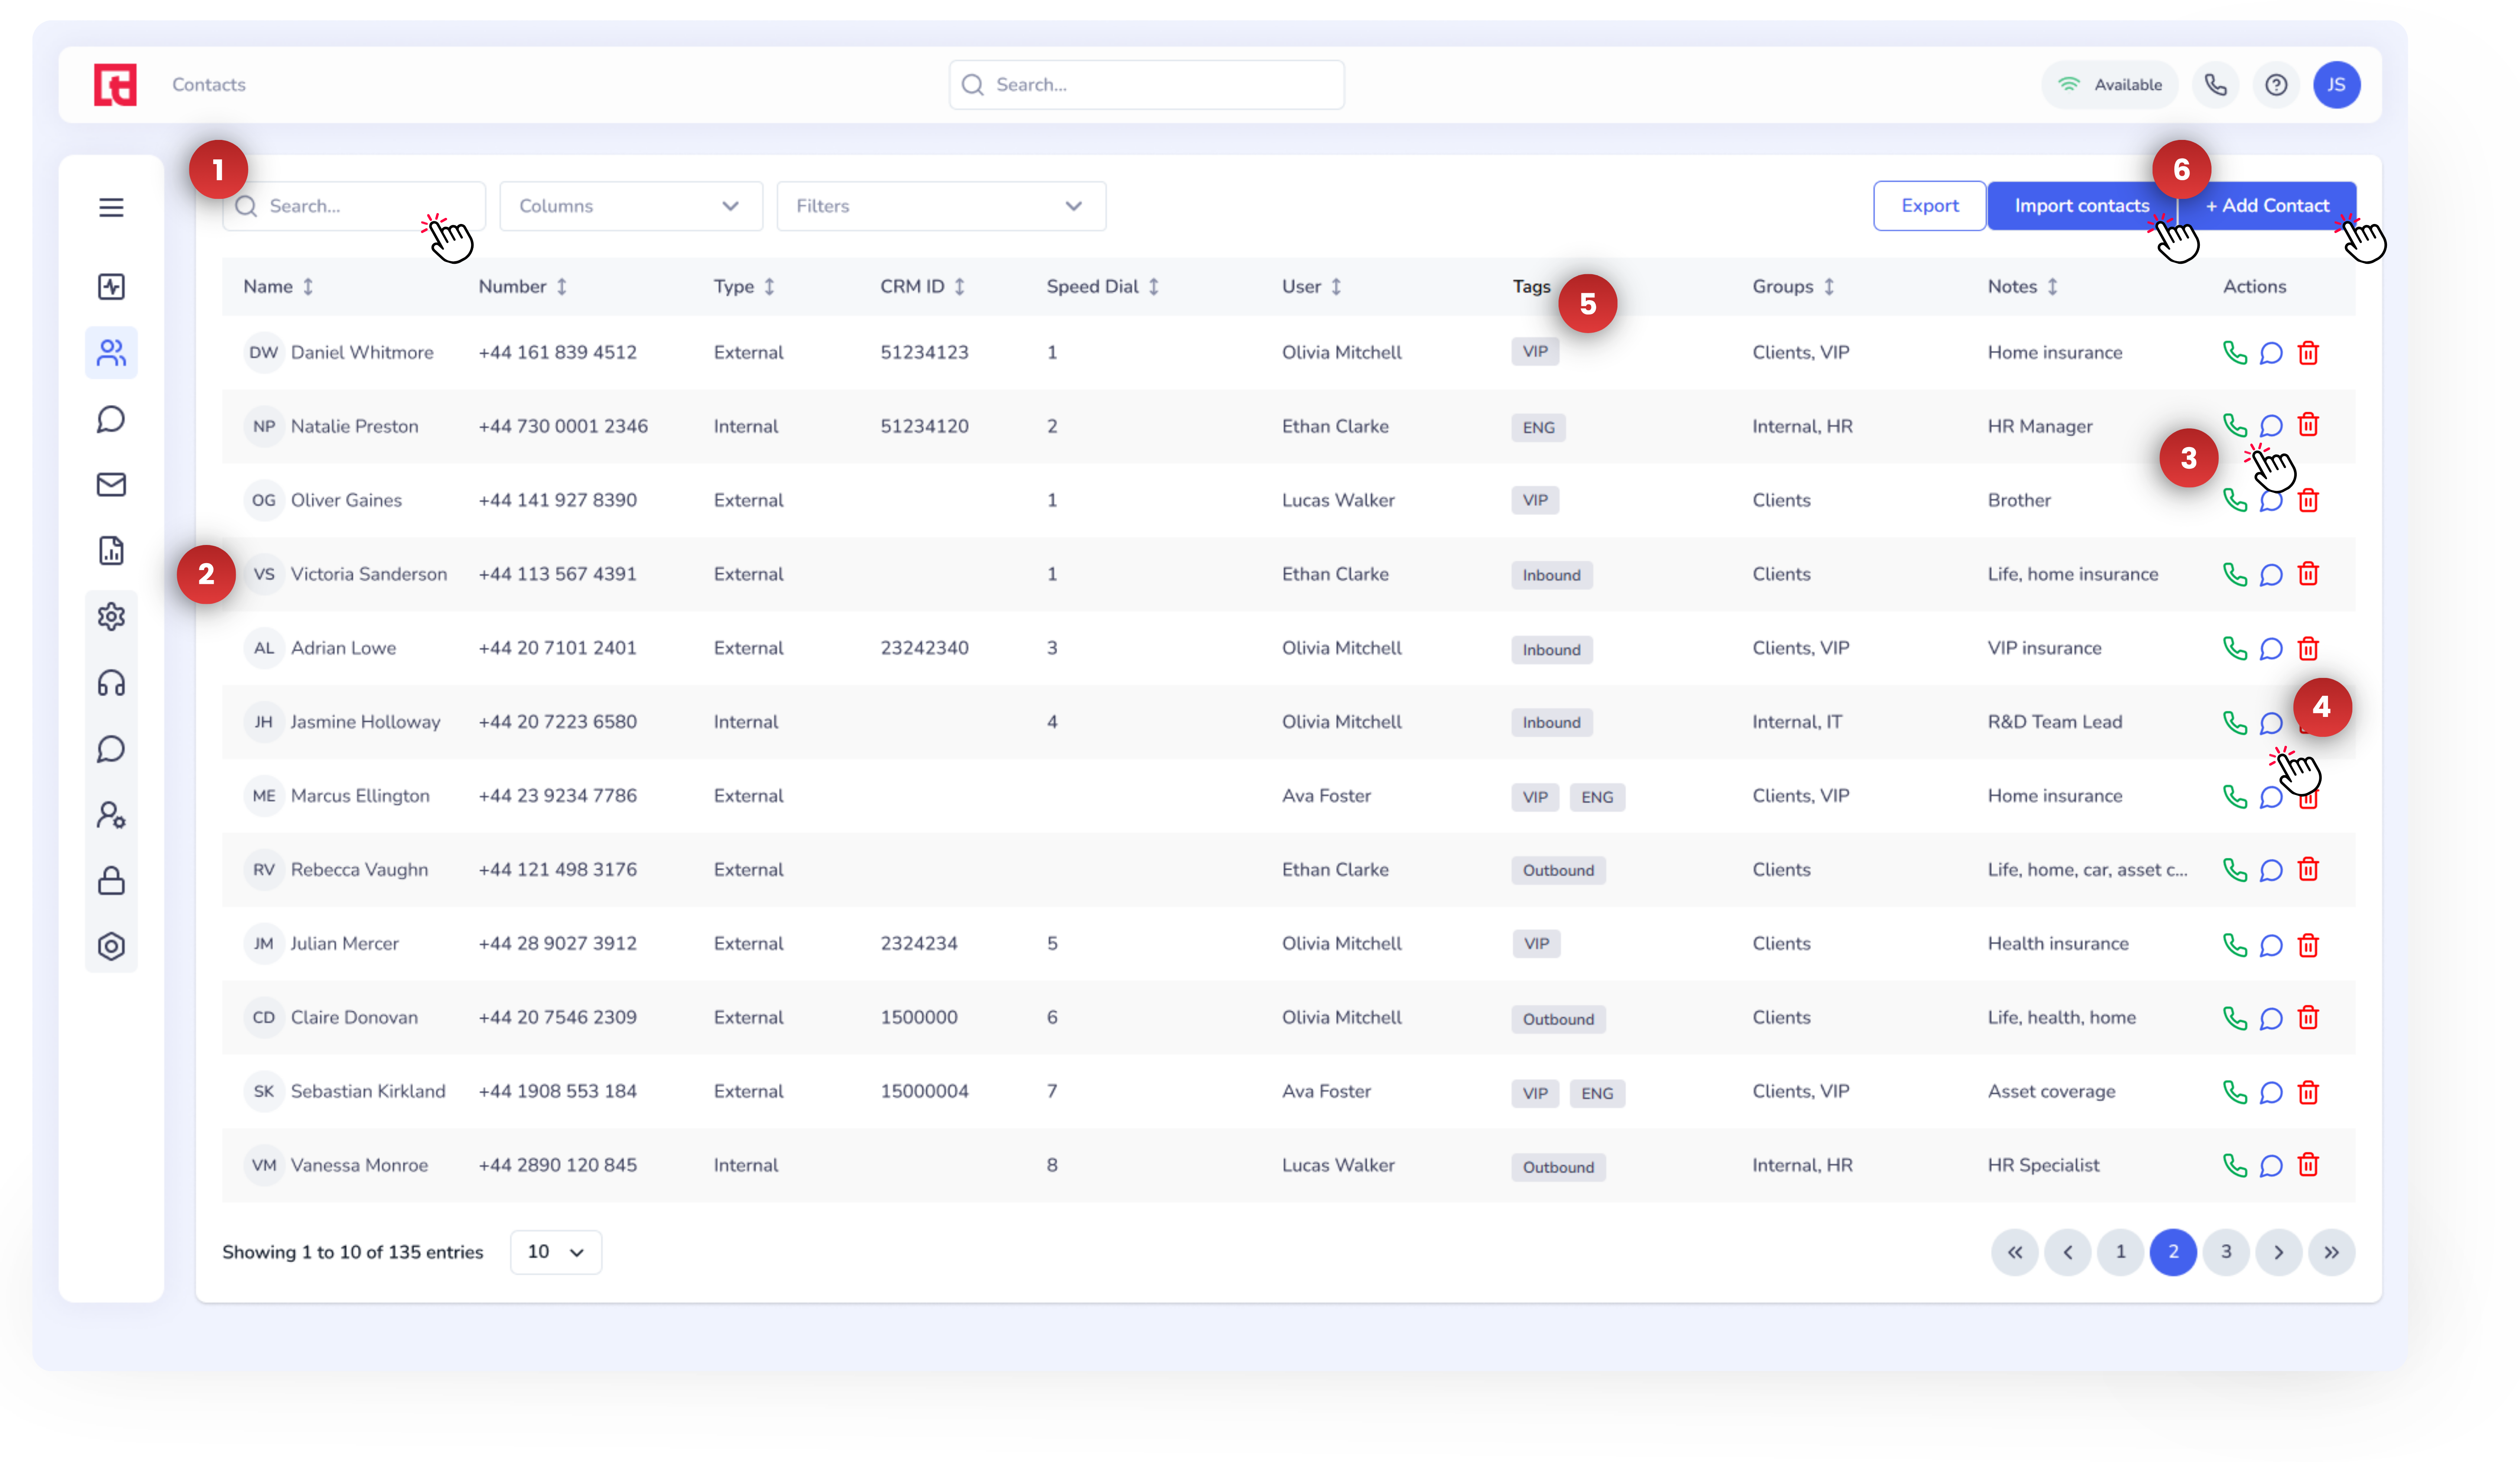The image size is (2520, 1462).
Task: Open the settings gear icon in sidebar
Action: click(111, 617)
